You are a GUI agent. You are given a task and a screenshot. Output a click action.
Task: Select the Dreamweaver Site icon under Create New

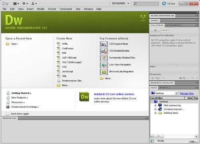point(59,81)
